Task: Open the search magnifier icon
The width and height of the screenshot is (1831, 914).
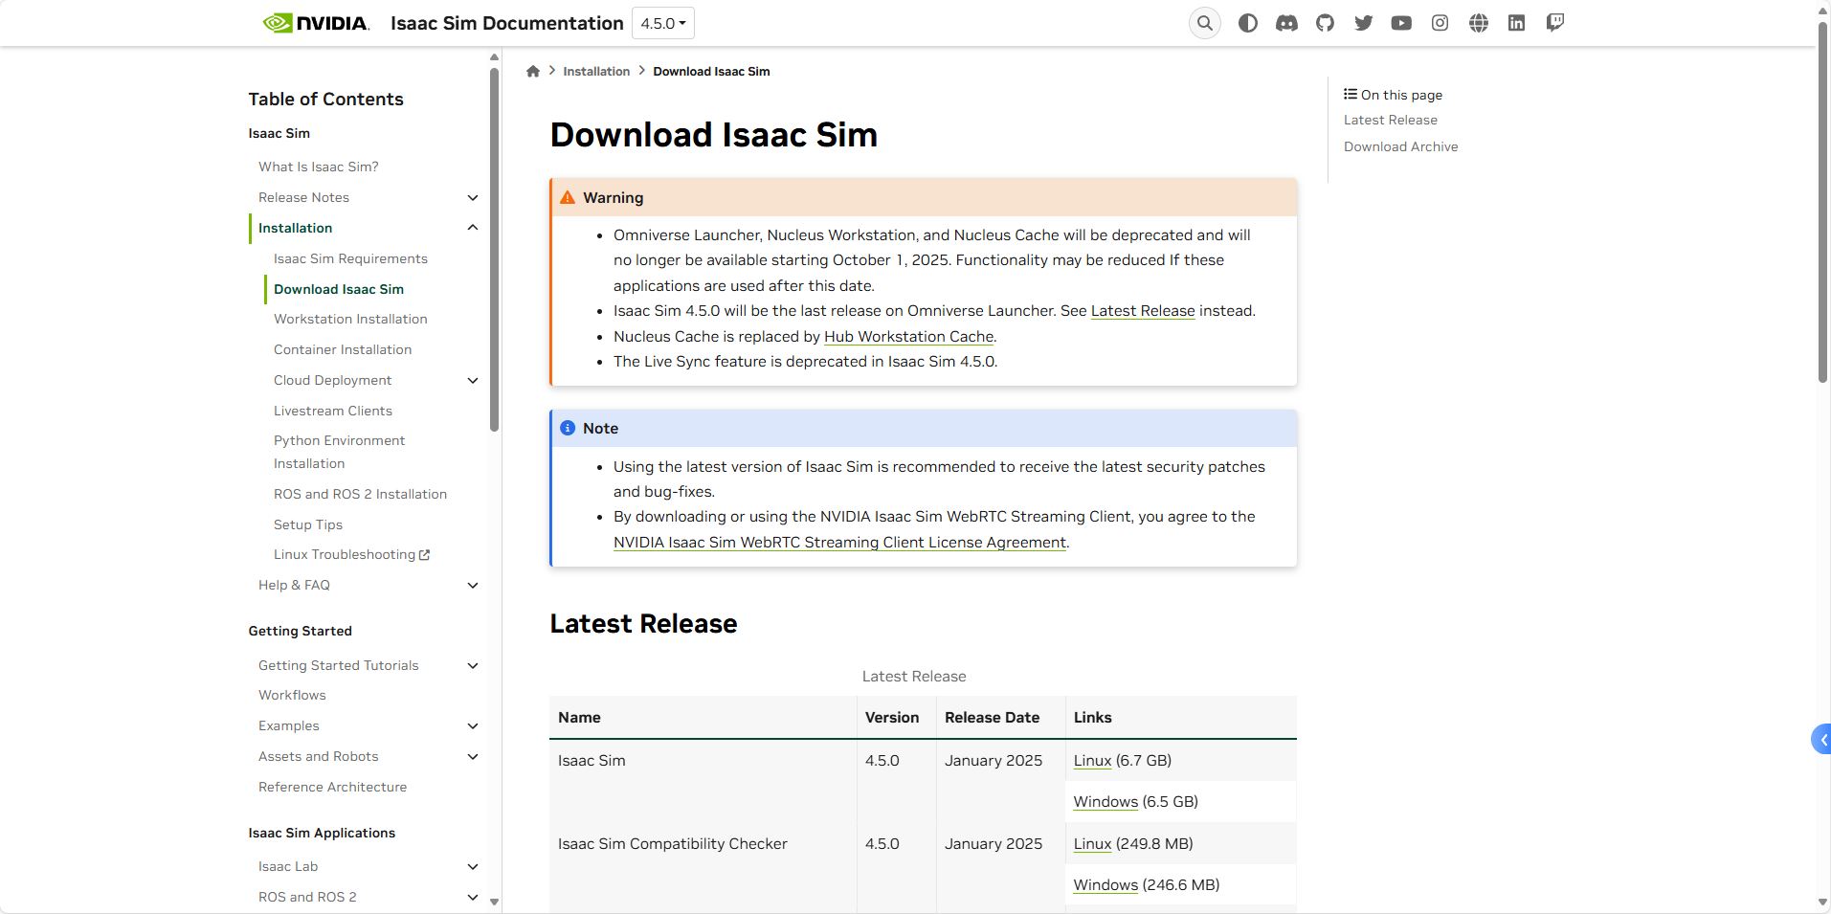Action: tap(1203, 22)
